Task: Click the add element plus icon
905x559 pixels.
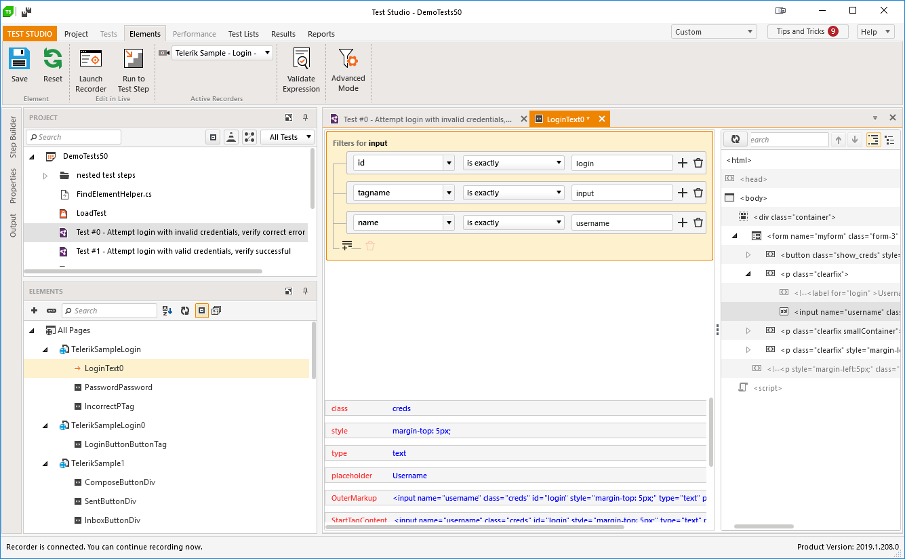Action: (x=35, y=311)
